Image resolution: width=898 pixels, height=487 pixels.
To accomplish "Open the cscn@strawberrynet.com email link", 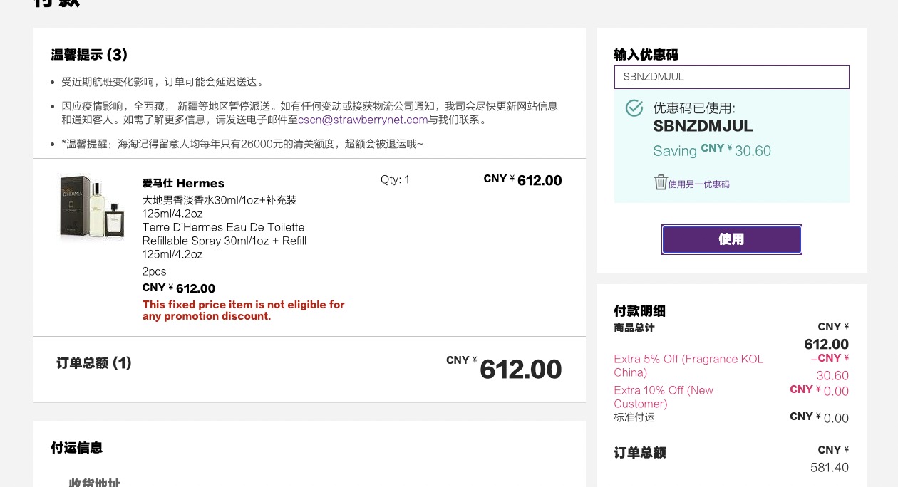I will pyautogui.click(x=363, y=120).
